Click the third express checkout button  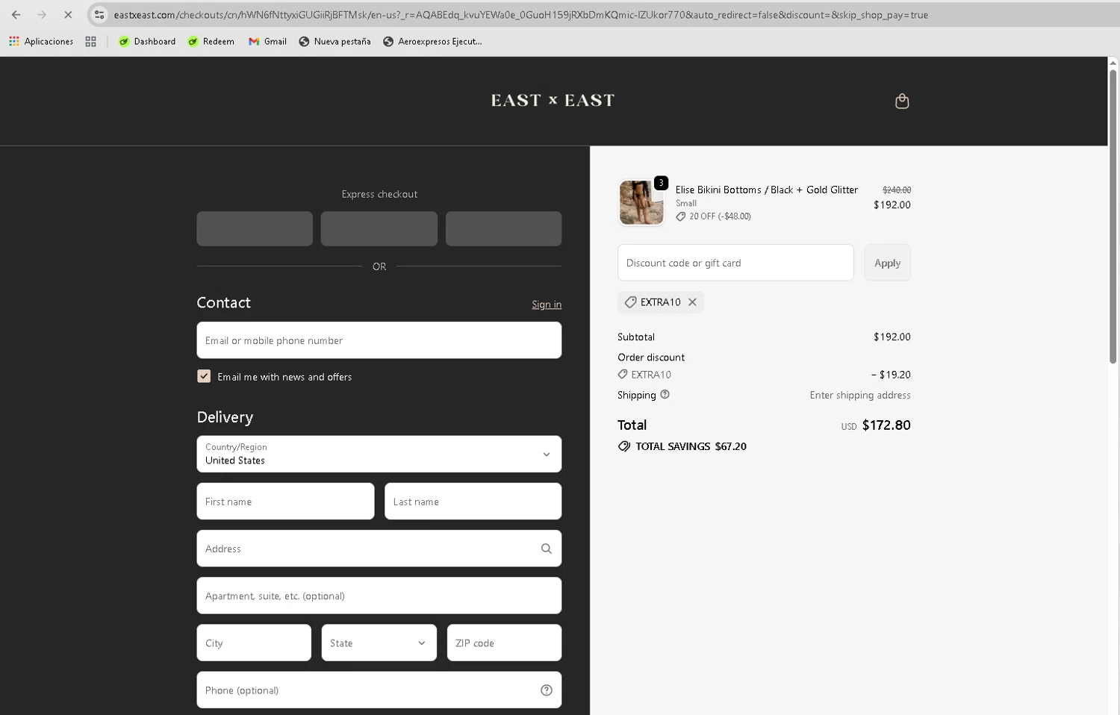tap(504, 228)
